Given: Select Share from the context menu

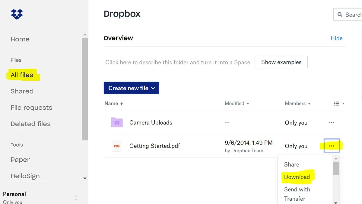Looking at the screenshot, I should (292, 164).
